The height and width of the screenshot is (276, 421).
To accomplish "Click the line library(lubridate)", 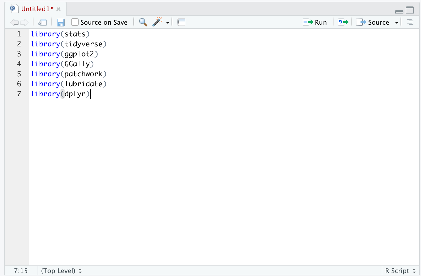I will click(69, 84).
